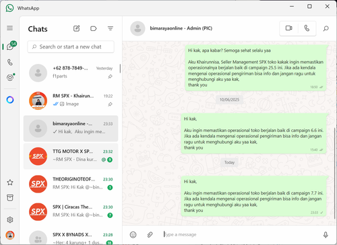Image resolution: width=337 pixels, height=245 pixels.
Task: Attach a file with paperclip icon
Action: [150, 235]
